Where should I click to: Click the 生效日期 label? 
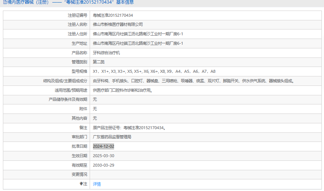click(x=79, y=156)
